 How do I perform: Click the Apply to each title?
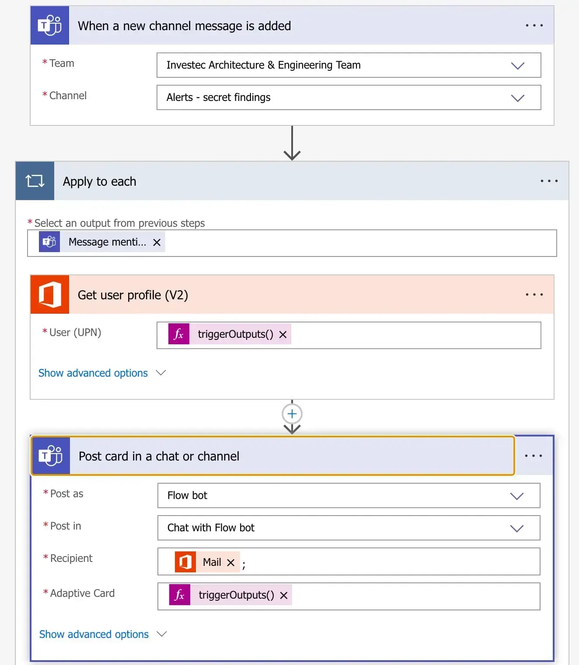click(100, 182)
